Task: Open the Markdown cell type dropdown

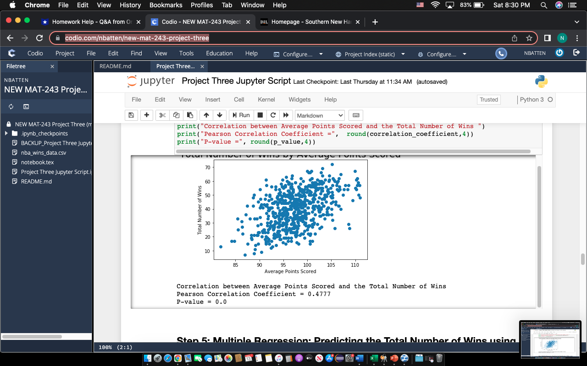Action: 320,115
